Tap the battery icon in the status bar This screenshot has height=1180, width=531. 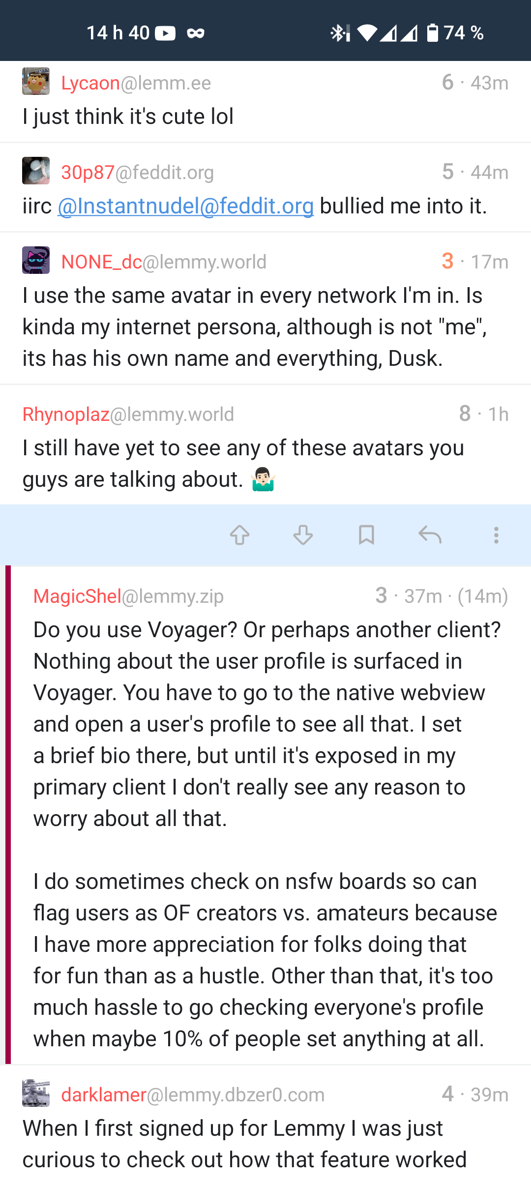click(432, 33)
